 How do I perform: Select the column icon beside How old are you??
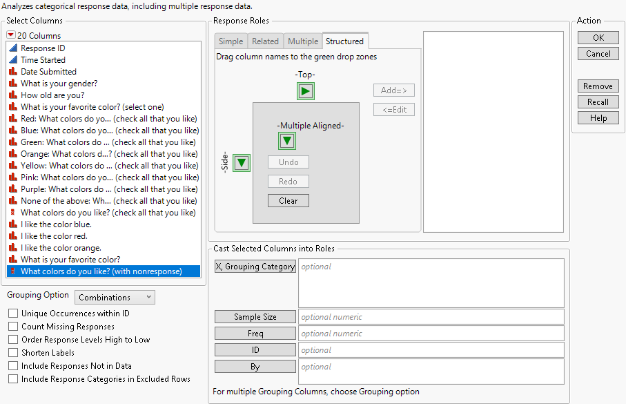point(14,95)
